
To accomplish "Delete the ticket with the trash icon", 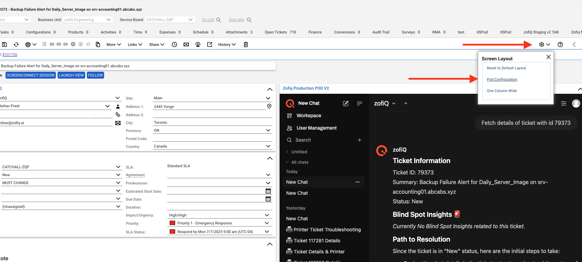I will coord(246,44).
